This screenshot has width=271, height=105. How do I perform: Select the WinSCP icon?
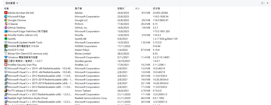pos(6,50)
